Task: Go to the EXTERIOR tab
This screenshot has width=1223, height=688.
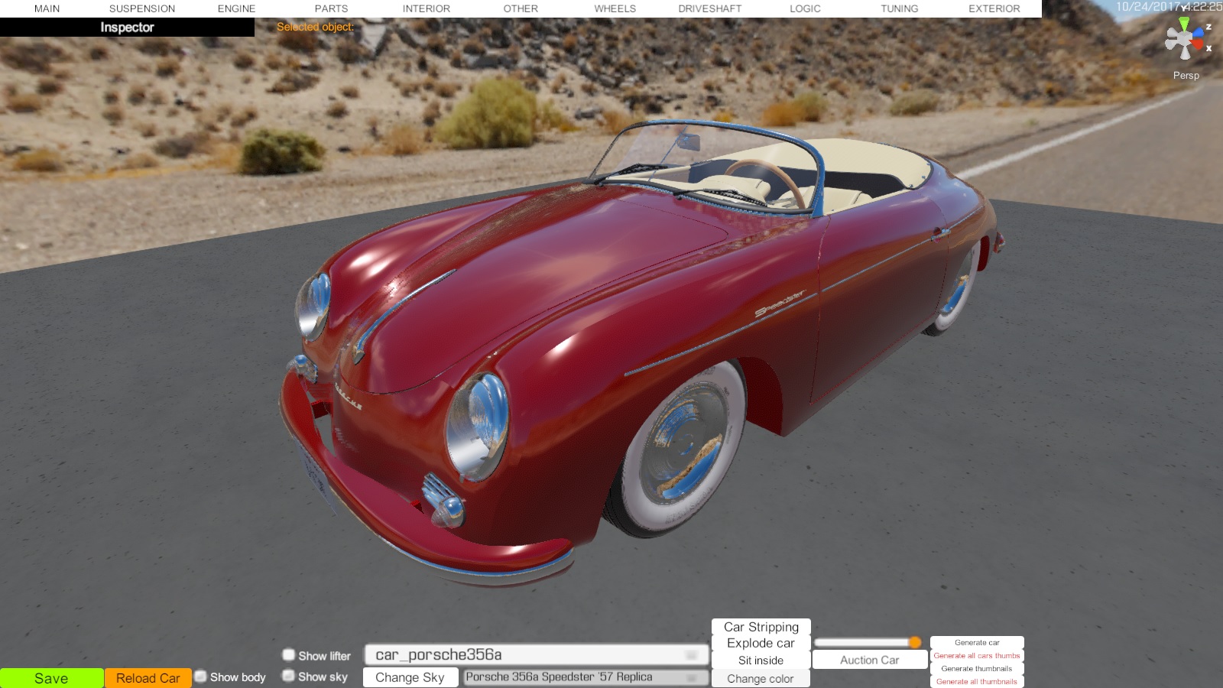Action: click(x=994, y=8)
